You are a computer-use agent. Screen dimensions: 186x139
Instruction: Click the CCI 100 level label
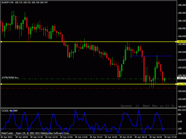pos(179,114)
